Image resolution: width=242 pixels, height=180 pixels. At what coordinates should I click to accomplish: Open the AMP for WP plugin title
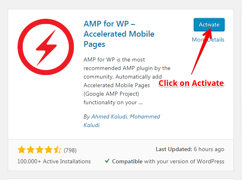pyautogui.click(x=119, y=34)
